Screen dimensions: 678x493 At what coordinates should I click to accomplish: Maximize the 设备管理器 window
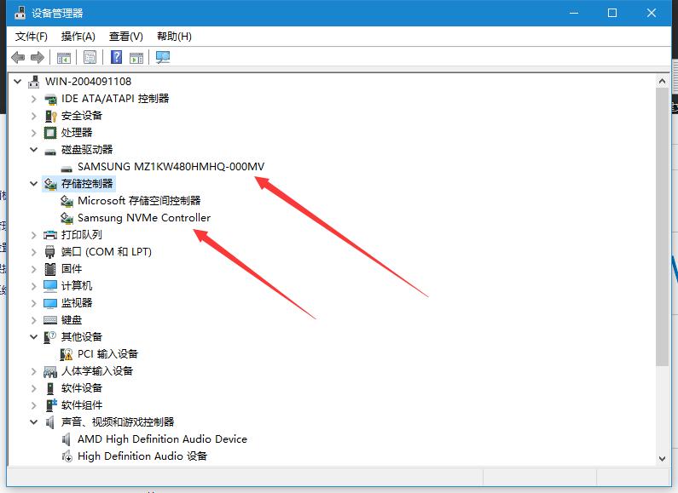coord(612,13)
